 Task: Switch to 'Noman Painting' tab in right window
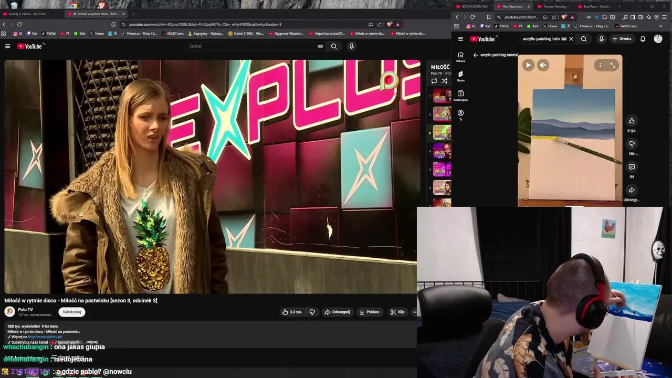(x=554, y=6)
